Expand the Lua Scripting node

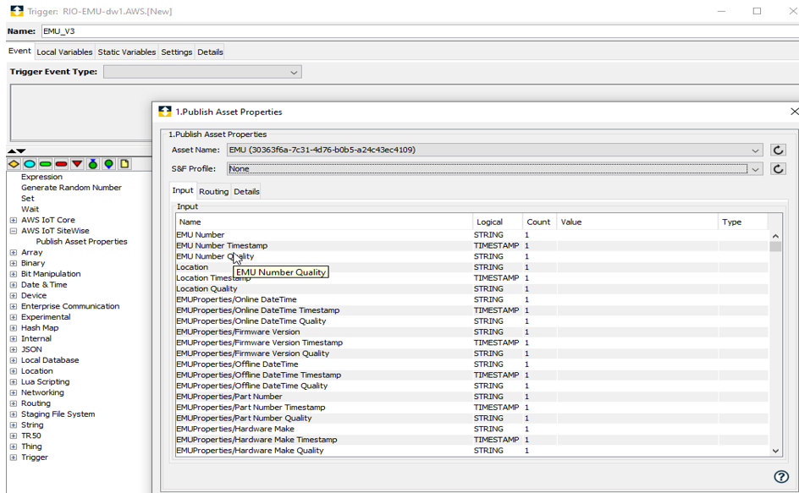(14, 382)
